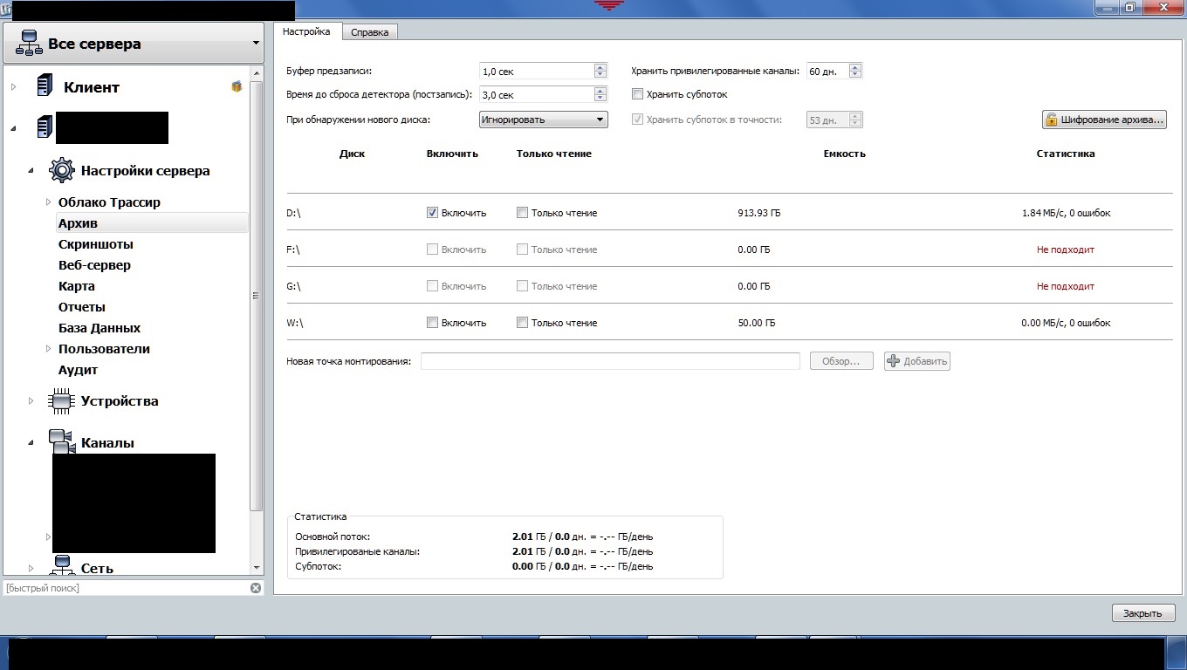
Task: Click the Настройки сервера gear icon
Action: tap(61, 170)
